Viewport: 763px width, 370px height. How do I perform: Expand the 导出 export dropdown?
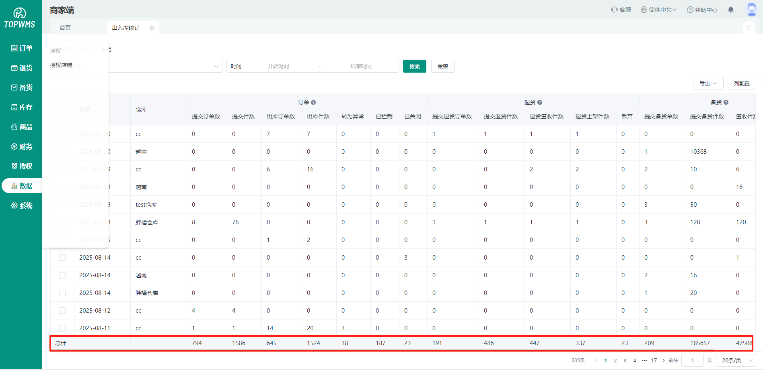tap(708, 83)
